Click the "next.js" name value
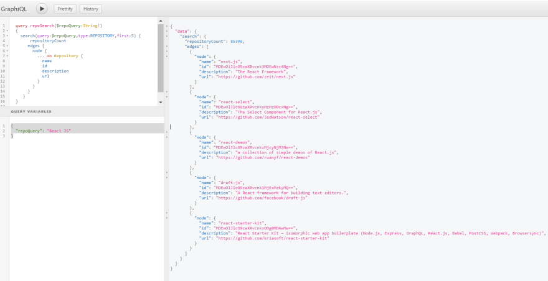This screenshot has height=281, width=548. coord(229,62)
